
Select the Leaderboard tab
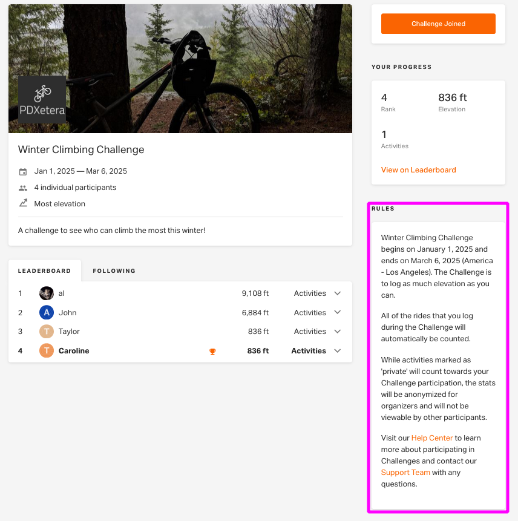[45, 271]
